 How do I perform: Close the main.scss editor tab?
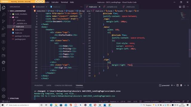pos(99,7)
